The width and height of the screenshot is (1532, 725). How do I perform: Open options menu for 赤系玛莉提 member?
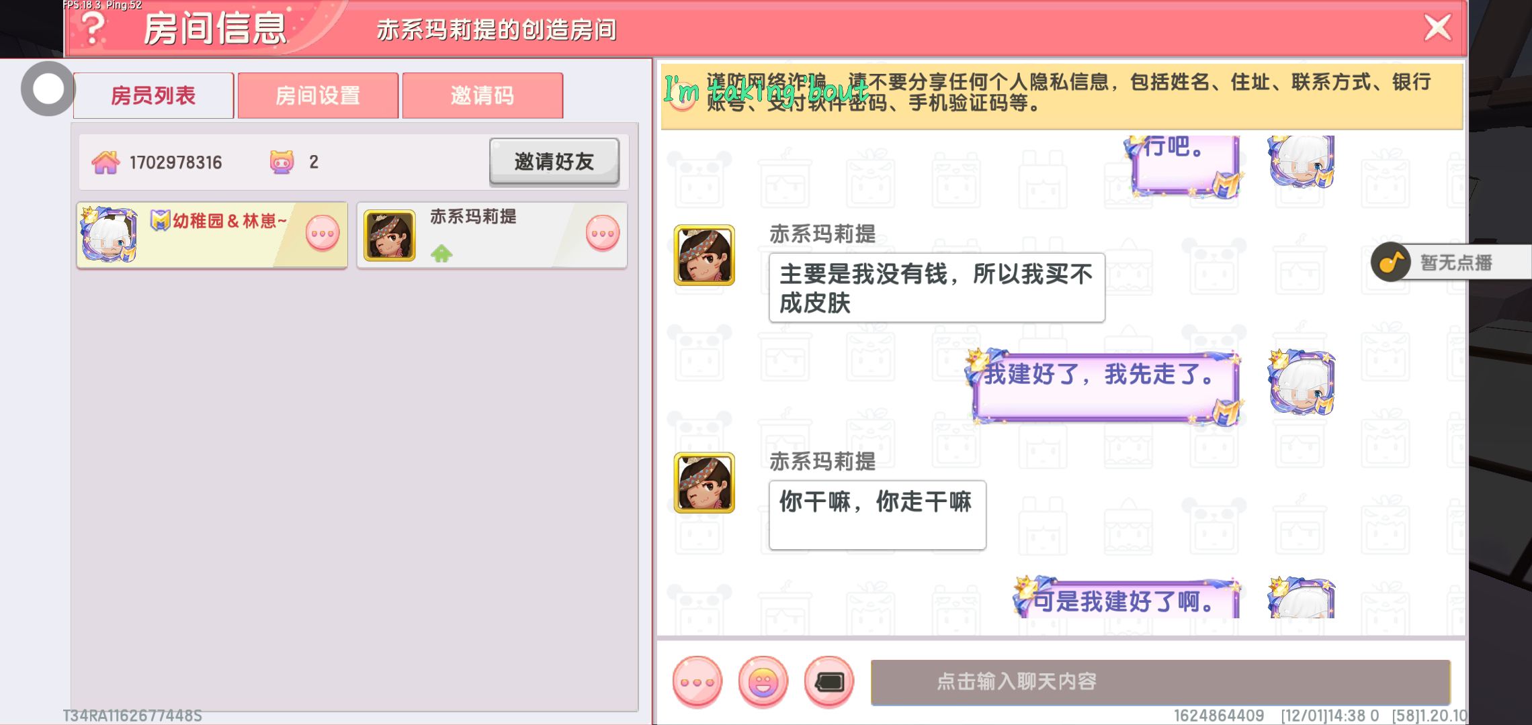tap(602, 234)
